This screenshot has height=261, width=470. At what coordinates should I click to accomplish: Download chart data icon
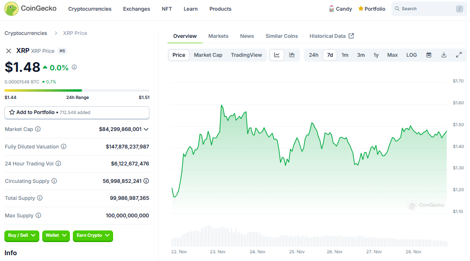coord(444,55)
